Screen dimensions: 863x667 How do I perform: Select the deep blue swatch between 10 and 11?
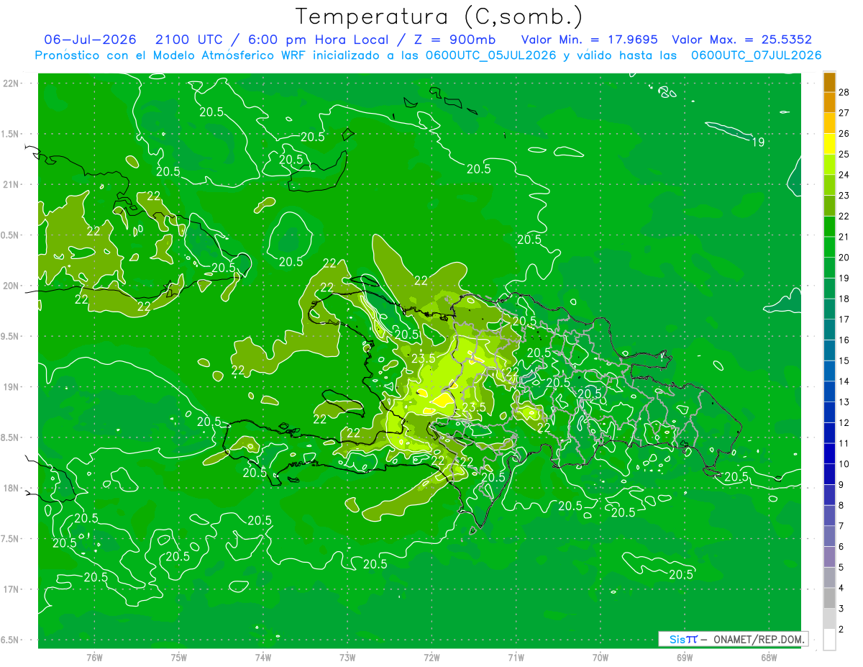tap(829, 454)
